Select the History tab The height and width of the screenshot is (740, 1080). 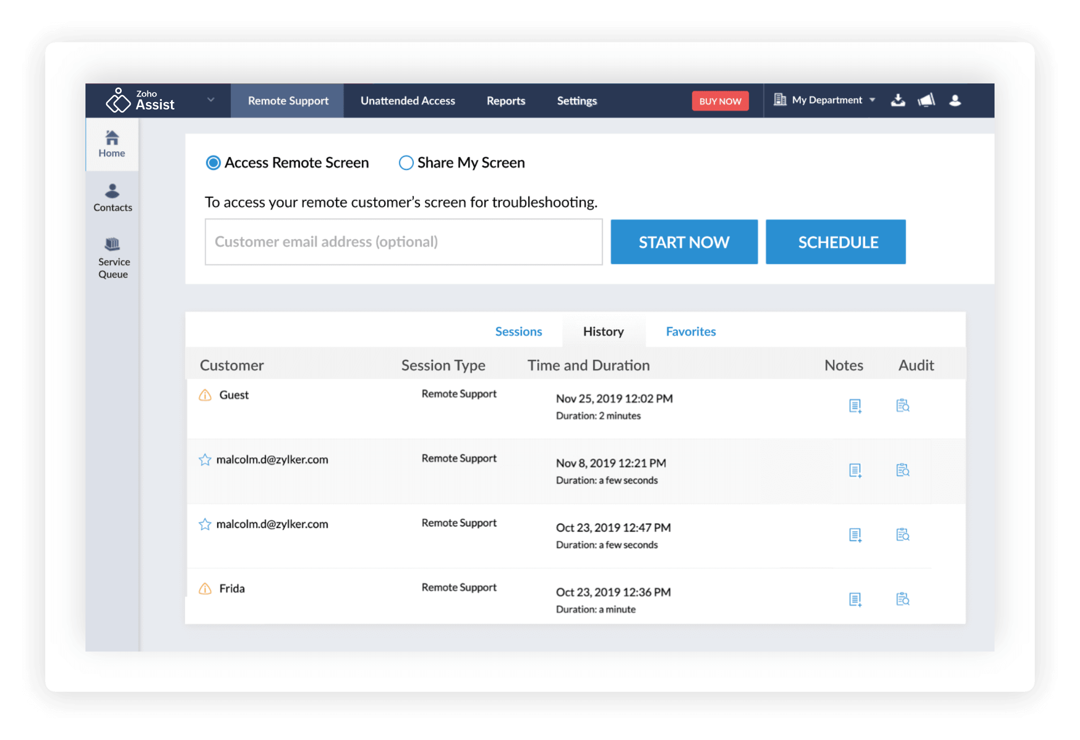click(x=603, y=331)
